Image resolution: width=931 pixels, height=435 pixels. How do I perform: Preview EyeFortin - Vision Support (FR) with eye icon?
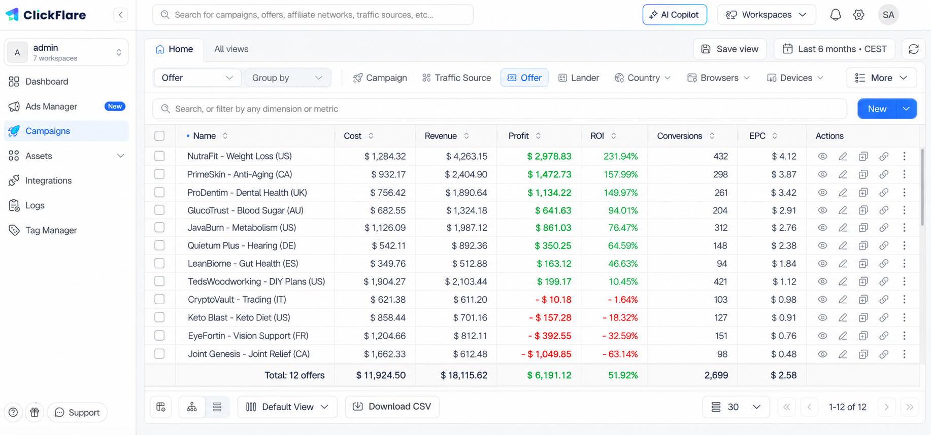pos(822,336)
